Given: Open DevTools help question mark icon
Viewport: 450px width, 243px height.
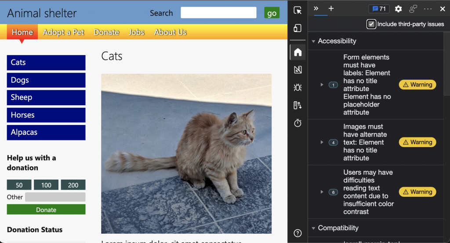Looking at the screenshot, I should (298, 233).
